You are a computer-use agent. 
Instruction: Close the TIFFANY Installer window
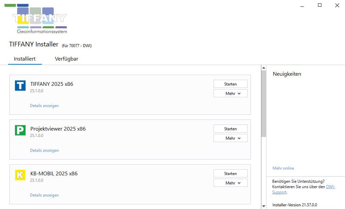(x=337, y=5)
